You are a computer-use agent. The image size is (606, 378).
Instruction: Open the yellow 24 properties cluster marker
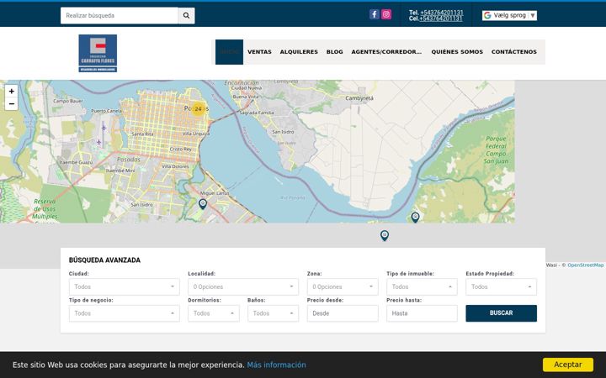coord(199,108)
